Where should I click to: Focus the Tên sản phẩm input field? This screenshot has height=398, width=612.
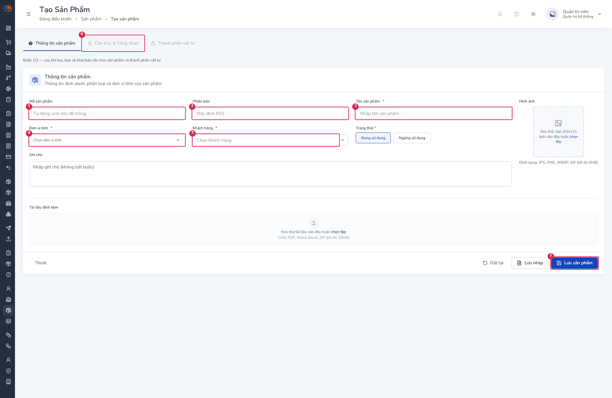pos(433,113)
